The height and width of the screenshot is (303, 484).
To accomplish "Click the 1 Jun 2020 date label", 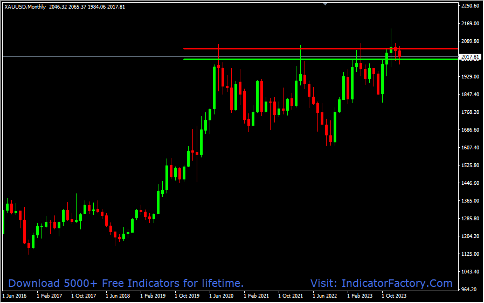I will [x=222, y=296].
